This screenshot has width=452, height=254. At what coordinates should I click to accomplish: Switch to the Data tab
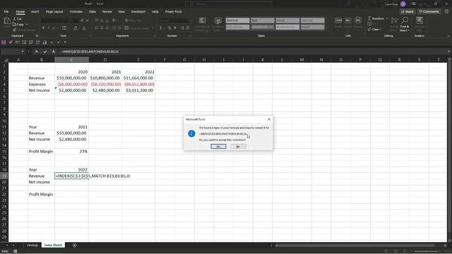[93, 11]
